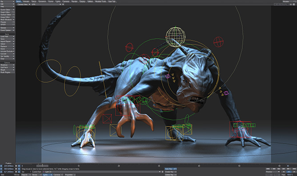297x176 pixels.
Task: Open the Help menu dropdown
Action: (8, 6)
